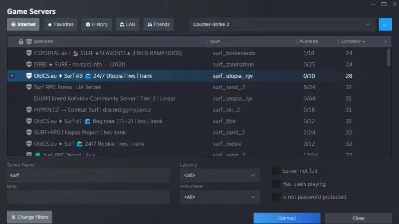The height and width of the screenshot is (224, 399).
Task: Click the Latency sort arrow in the header
Action: point(364,41)
